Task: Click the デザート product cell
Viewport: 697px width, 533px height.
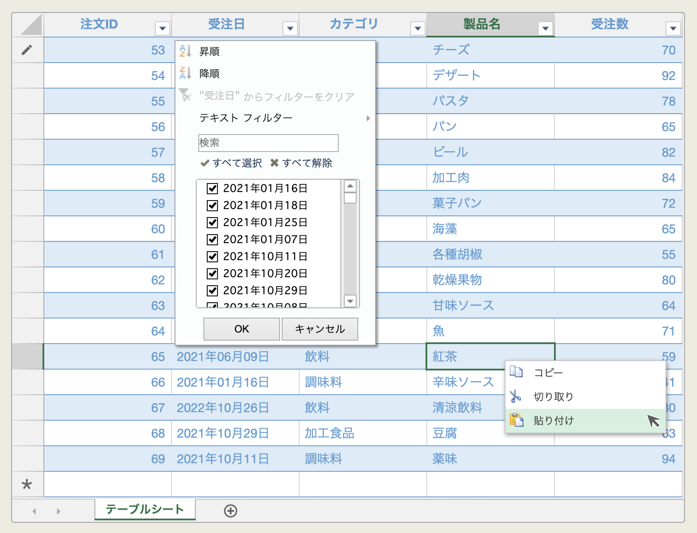Action: point(490,75)
